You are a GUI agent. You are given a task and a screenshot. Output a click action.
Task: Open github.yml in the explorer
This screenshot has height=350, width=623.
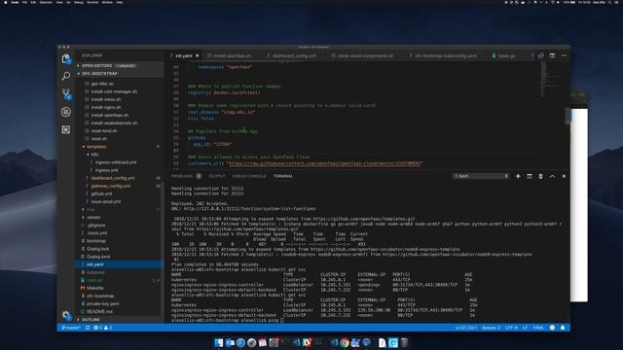(101, 193)
